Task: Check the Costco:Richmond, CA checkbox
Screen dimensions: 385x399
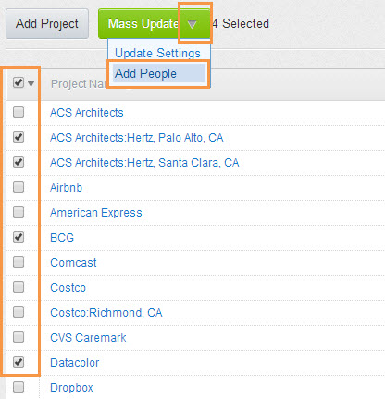Action: click(x=19, y=312)
